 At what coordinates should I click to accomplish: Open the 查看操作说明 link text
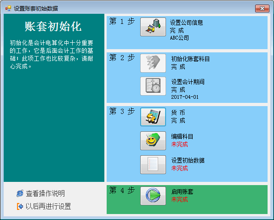pos(45,193)
